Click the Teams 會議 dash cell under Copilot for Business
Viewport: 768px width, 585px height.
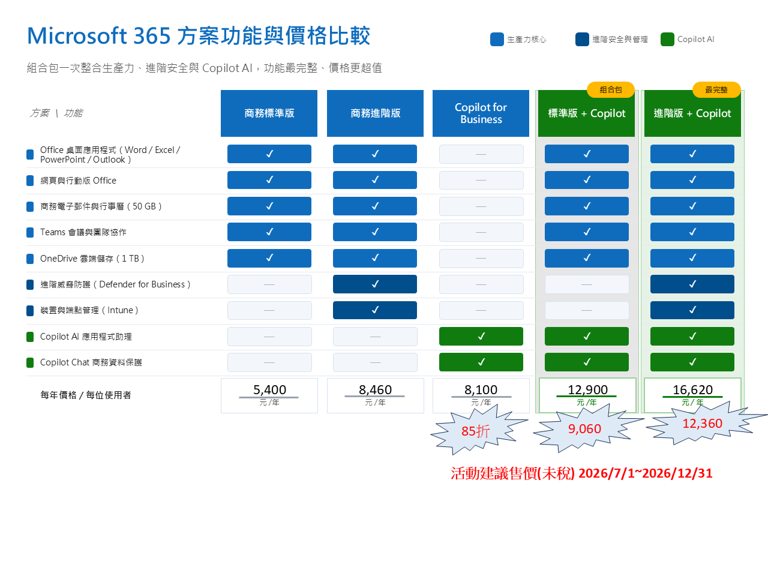(481, 232)
